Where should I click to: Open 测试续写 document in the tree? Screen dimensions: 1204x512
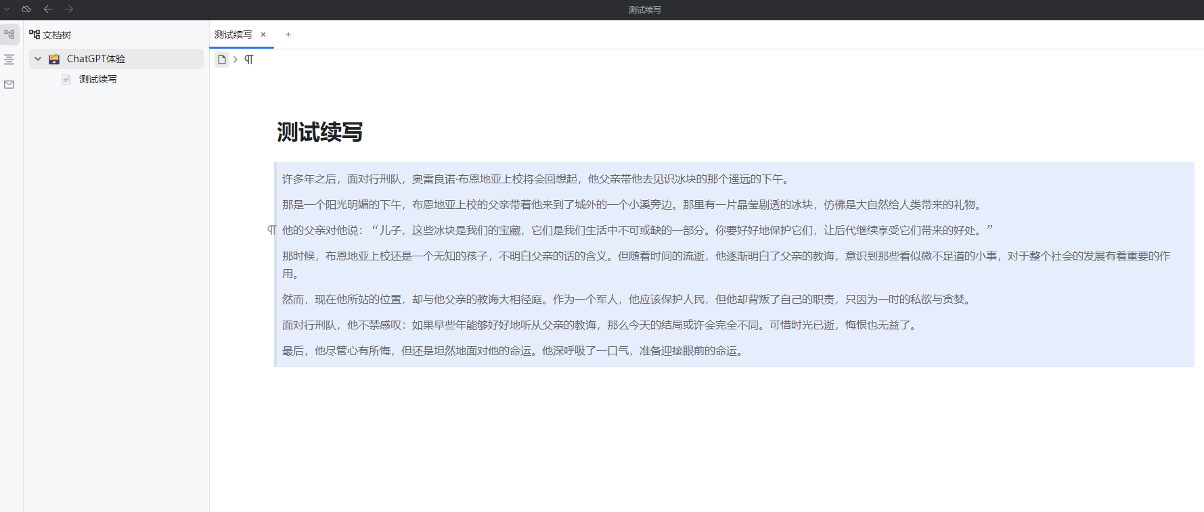97,79
